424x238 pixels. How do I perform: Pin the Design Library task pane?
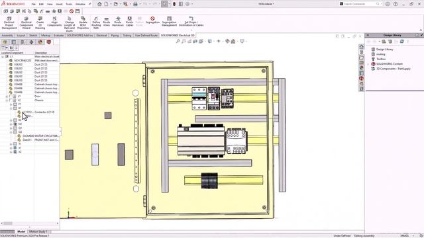click(421, 35)
